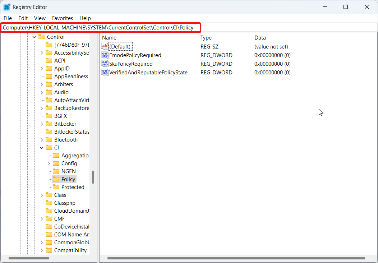The image size is (378, 263).
Task: Click the tree pane horizontal scrollbar
Action: pos(29,258)
